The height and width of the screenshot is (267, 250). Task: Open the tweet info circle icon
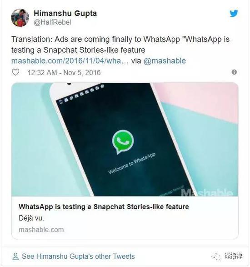234,72
